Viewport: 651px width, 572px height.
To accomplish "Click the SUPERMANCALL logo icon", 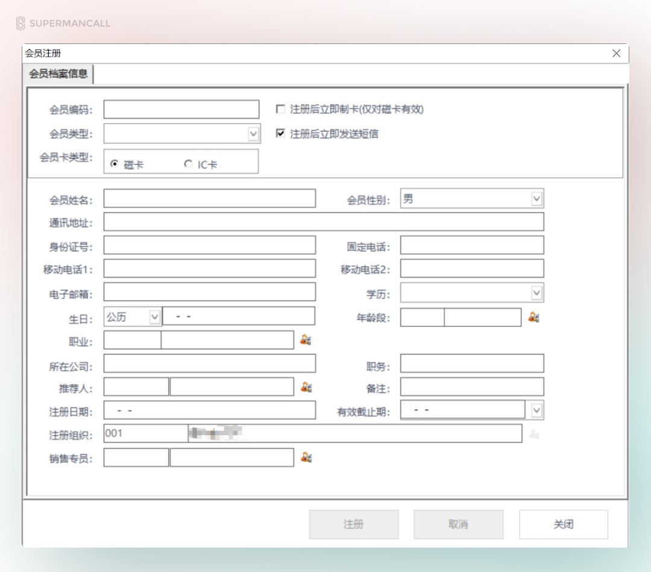I will click(x=20, y=24).
